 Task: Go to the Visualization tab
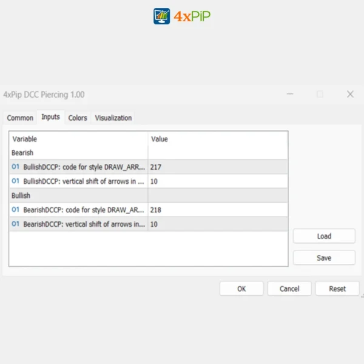click(x=113, y=118)
